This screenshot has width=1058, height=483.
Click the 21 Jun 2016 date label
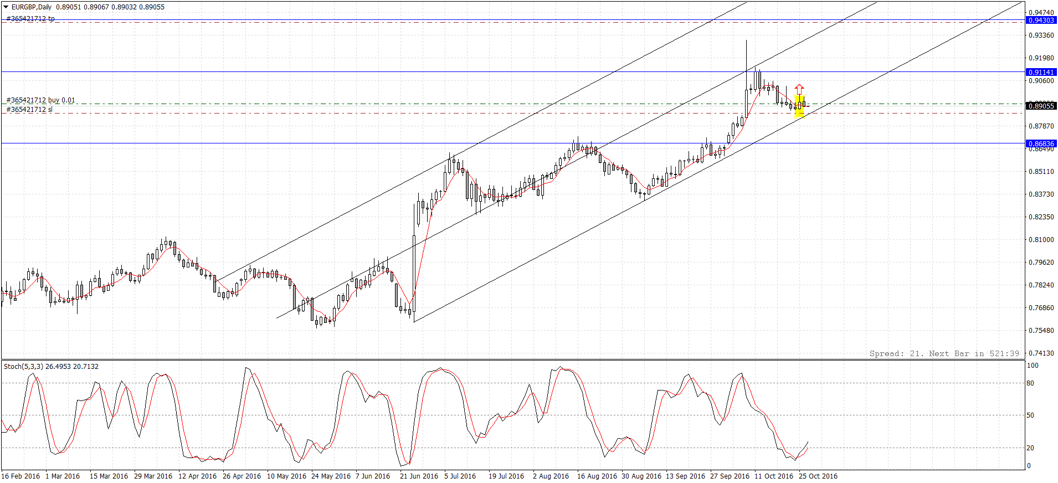click(419, 476)
